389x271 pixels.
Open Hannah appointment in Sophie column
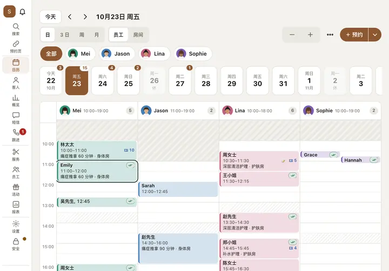coord(360,160)
